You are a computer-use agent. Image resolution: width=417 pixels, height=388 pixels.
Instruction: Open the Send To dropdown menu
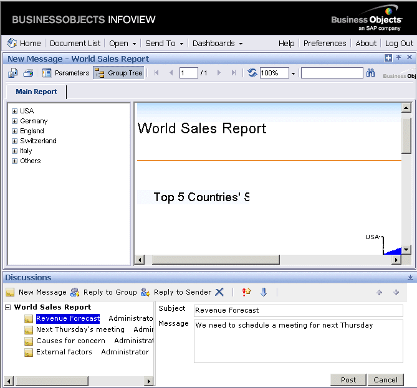pyautogui.click(x=164, y=44)
